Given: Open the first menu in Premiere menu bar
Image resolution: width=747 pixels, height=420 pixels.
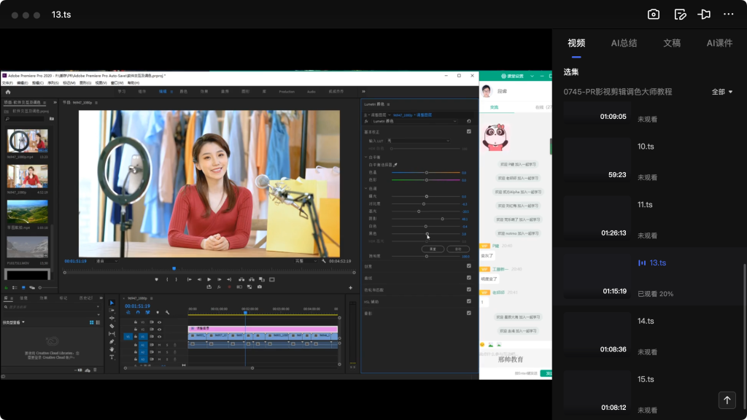Looking at the screenshot, I should click(x=7, y=83).
